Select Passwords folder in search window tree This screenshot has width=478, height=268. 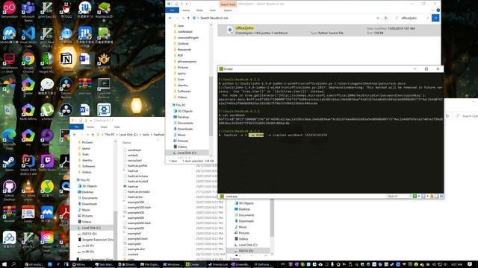pyautogui.click(x=184, y=50)
